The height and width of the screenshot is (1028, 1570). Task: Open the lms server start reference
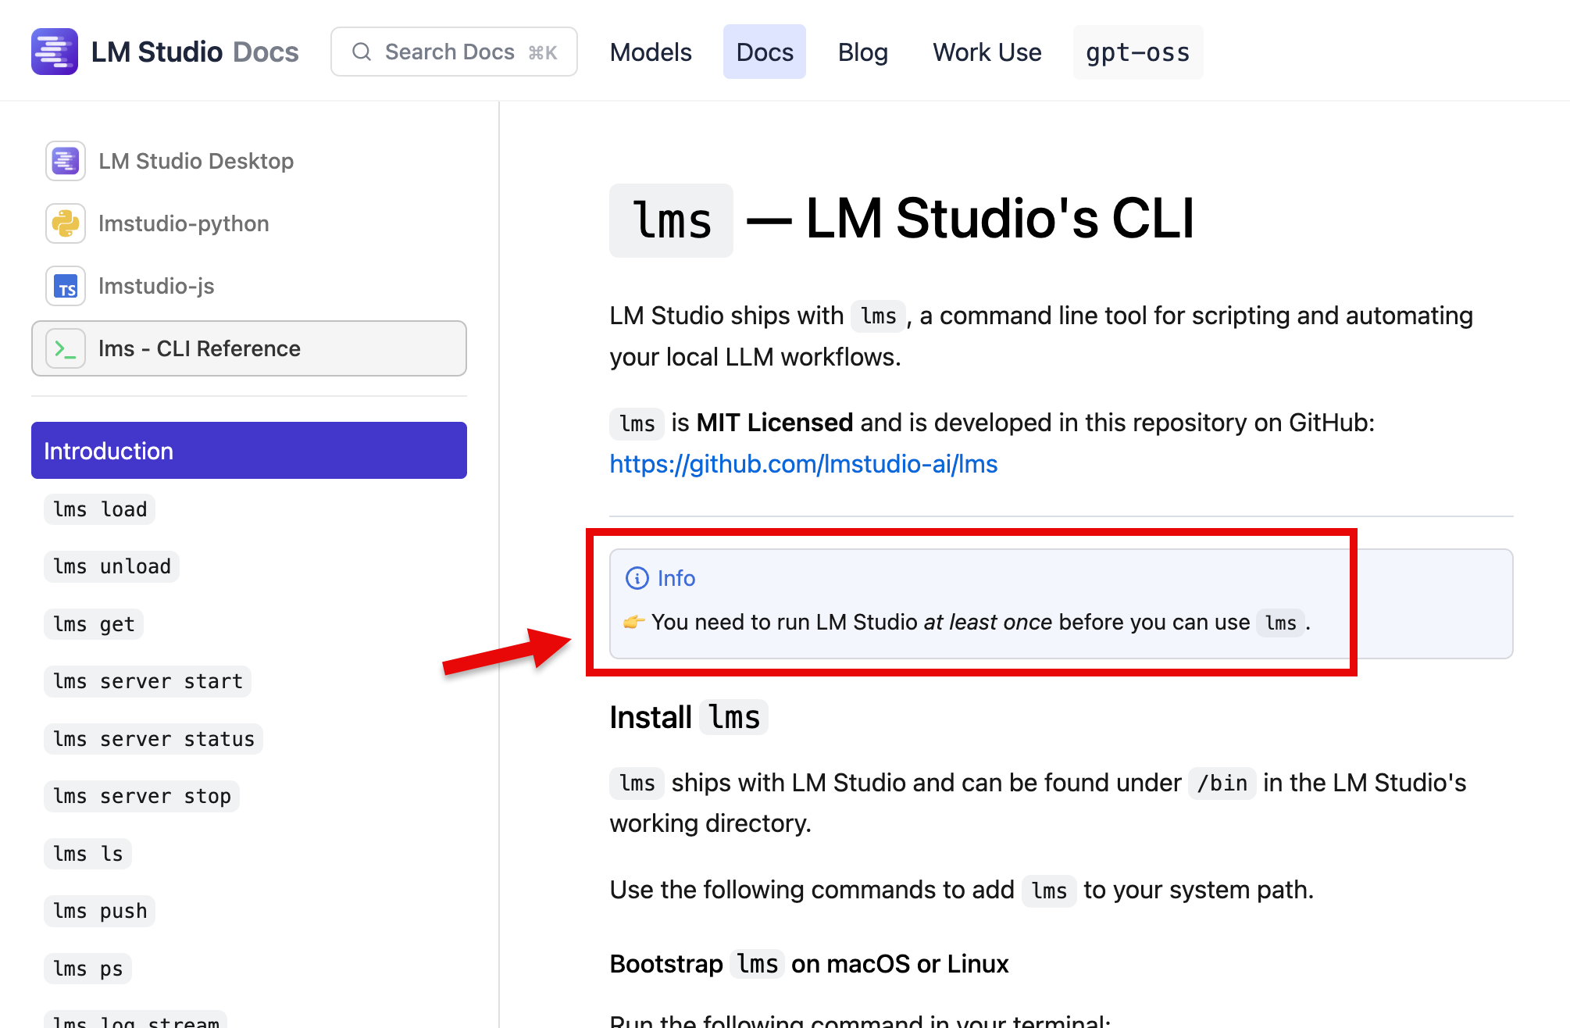(x=148, y=681)
